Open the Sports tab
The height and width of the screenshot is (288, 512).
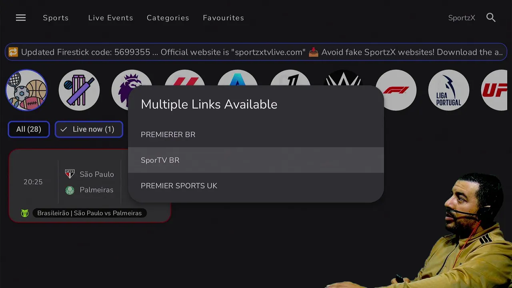(x=56, y=18)
